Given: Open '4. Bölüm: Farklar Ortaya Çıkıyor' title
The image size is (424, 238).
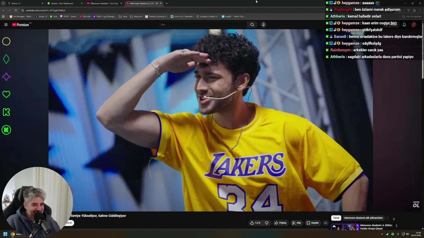Looking at the screenshot, I should (376, 227).
